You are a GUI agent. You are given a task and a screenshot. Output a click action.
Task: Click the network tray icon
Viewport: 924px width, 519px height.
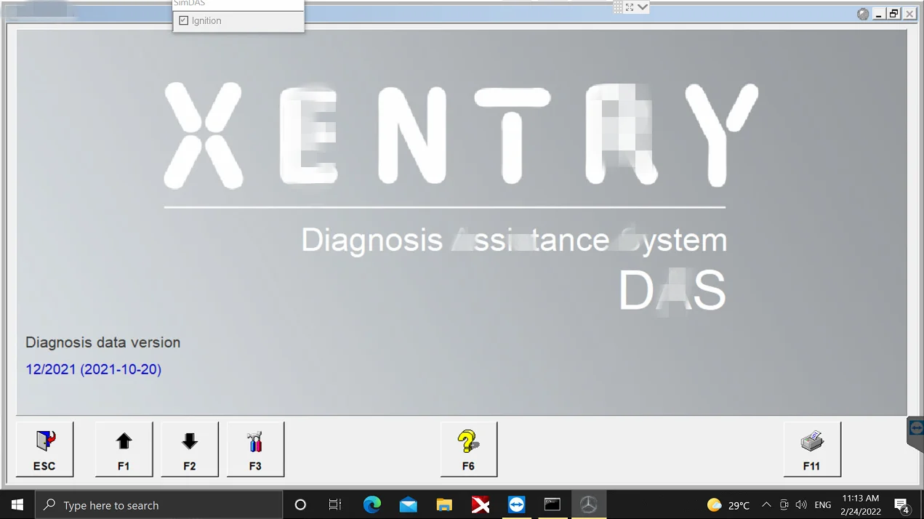tap(784, 504)
